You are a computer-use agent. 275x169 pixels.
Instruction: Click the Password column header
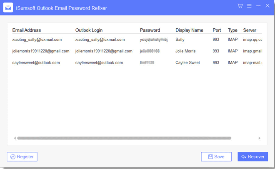click(x=150, y=30)
